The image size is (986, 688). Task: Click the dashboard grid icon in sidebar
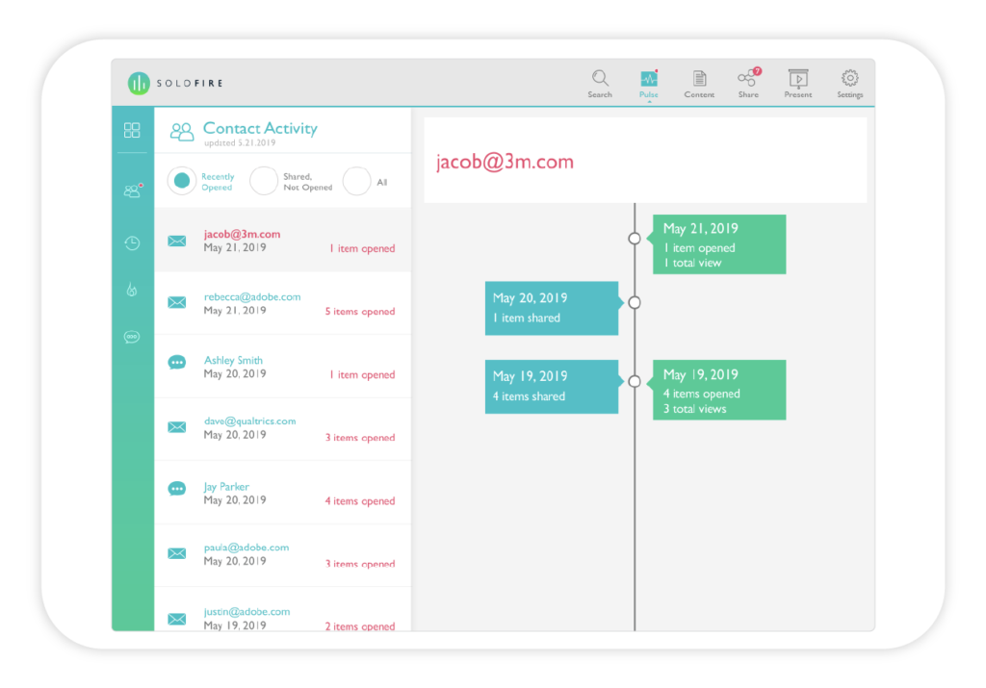click(x=132, y=130)
